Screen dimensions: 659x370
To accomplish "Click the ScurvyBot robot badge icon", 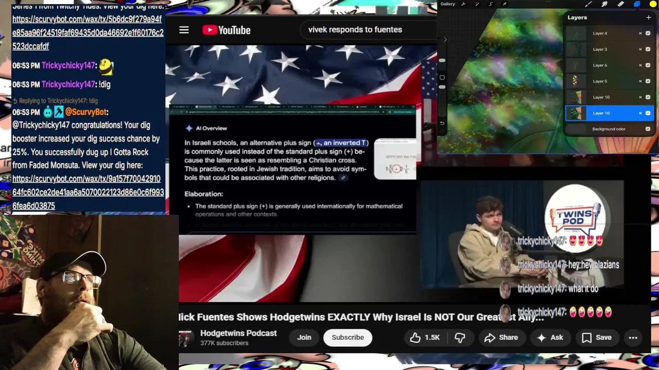I will 48,112.
